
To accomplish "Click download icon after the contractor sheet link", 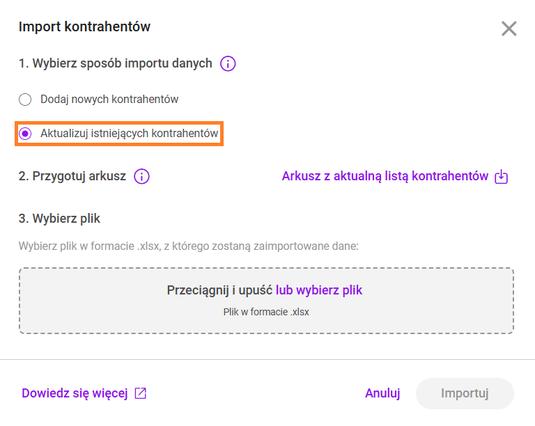I will click(502, 177).
